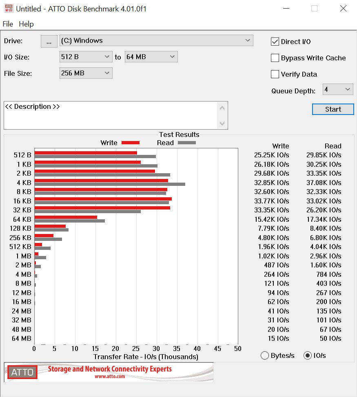Click the 101 IO/s read value
This screenshot has height=397, width=357.
[x=328, y=320]
